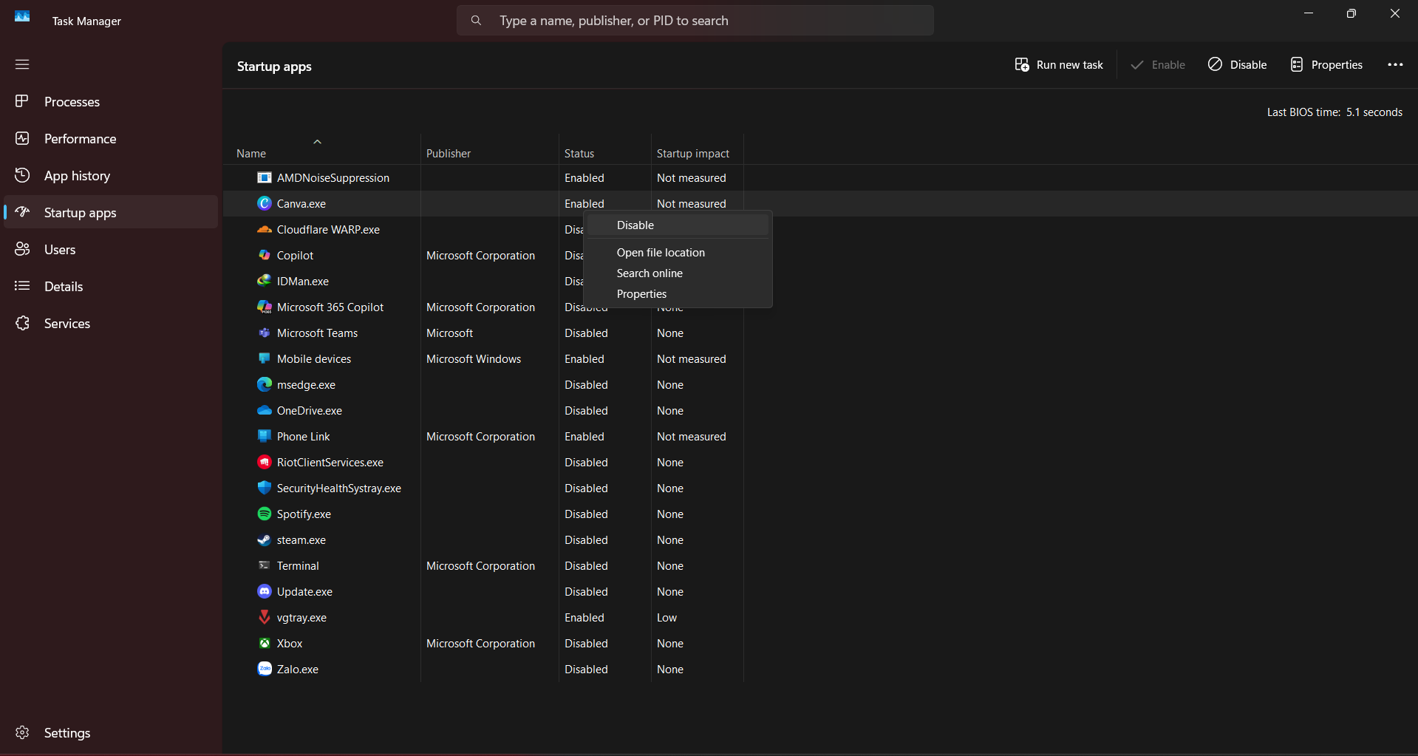The width and height of the screenshot is (1418, 756).
Task: Click the IDMan.exe app icon
Action: point(265,281)
